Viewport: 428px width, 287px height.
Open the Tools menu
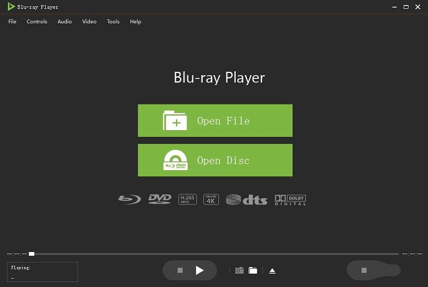[113, 22]
